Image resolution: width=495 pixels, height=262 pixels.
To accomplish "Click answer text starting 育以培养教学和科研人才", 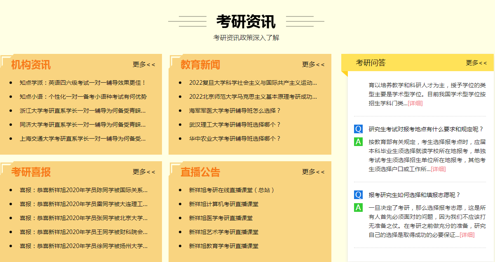I will coord(427,94).
